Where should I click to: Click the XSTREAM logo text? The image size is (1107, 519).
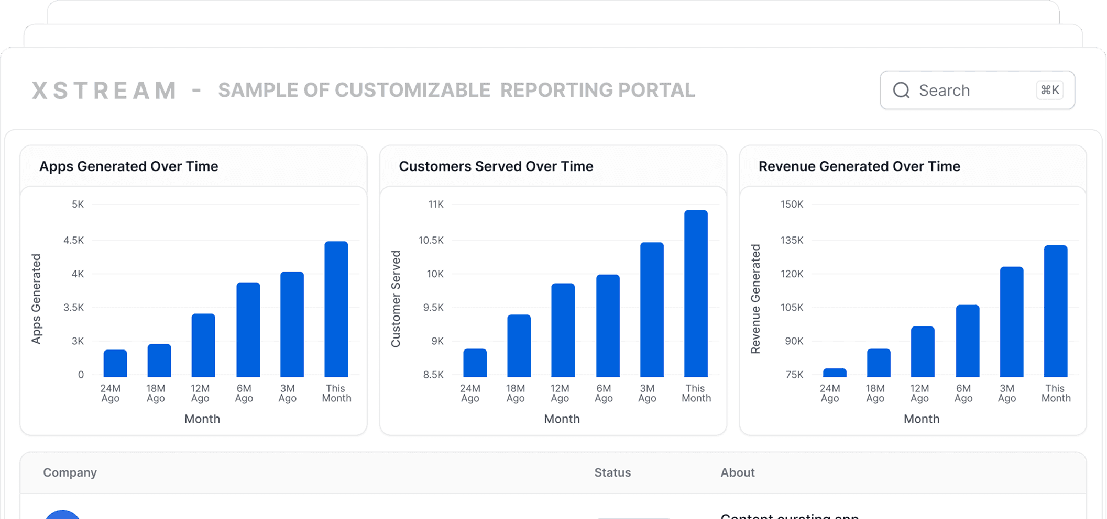pyautogui.click(x=104, y=90)
